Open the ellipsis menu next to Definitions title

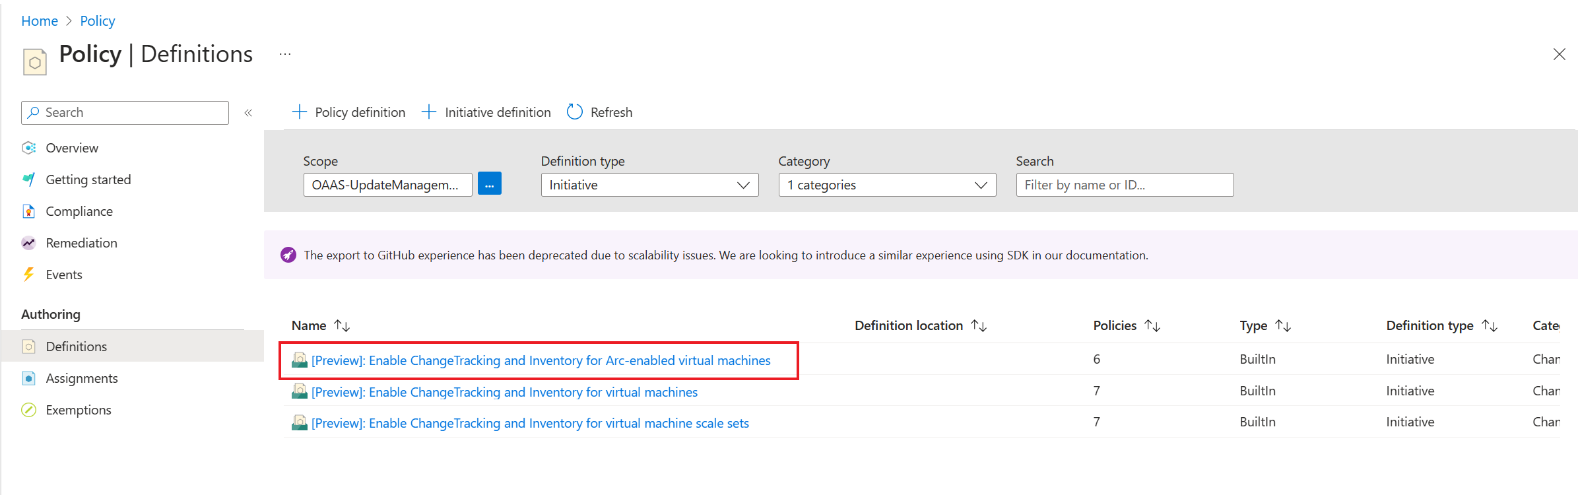tap(285, 54)
